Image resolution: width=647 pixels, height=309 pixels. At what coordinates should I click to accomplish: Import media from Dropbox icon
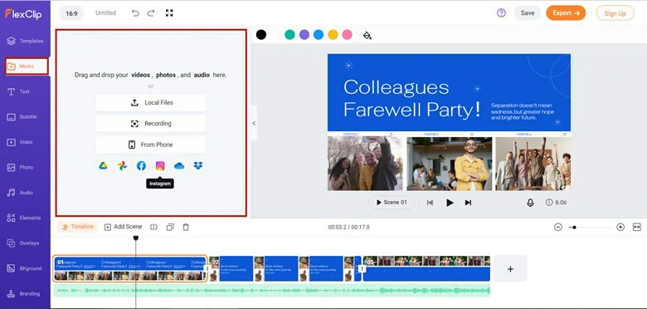click(x=198, y=165)
